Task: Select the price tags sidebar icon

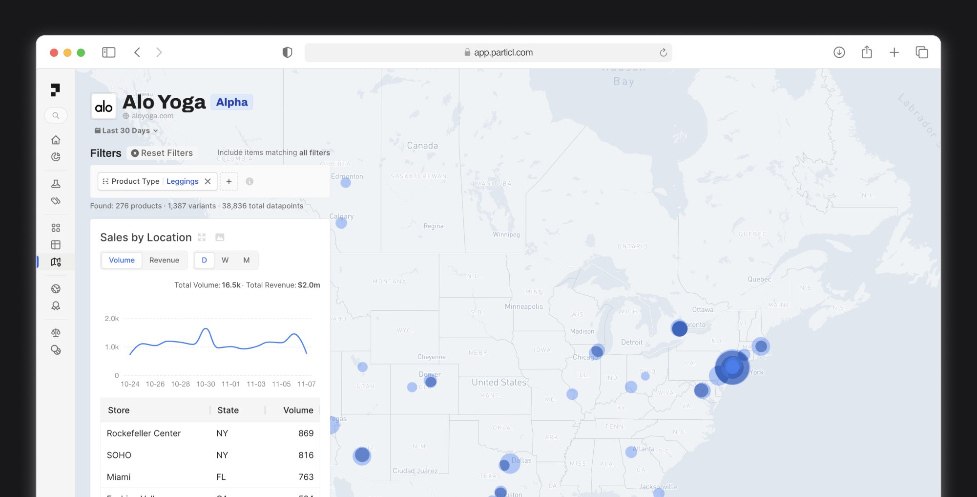Action: pyautogui.click(x=56, y=201)
